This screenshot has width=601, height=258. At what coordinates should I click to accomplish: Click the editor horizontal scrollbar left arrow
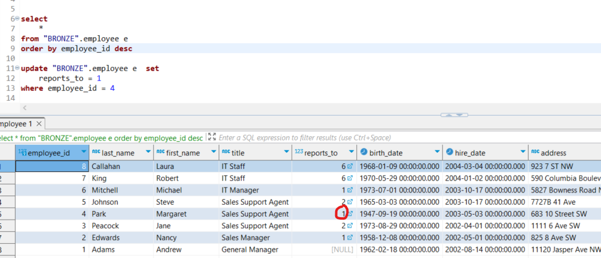(x=24, y=108)
